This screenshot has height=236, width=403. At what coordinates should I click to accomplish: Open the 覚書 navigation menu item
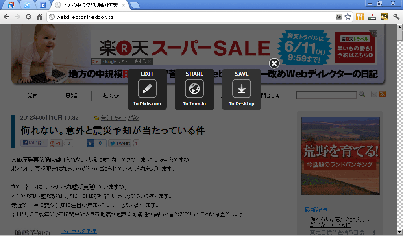pyautogui.click(x=32, y=96)
